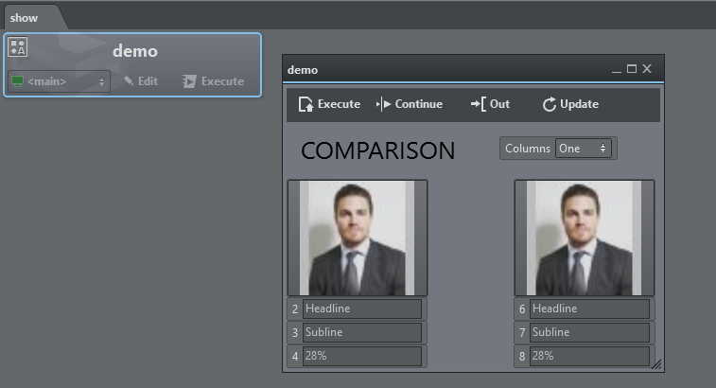Click Edit on the demo element
Image resolution: width=716 pixels, height=388 pixels.
click(141, 81)
